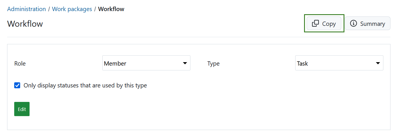Click the Role field label
Image resolution: width=395 pixels, height=132 pixels.
(x=20, y=64)
